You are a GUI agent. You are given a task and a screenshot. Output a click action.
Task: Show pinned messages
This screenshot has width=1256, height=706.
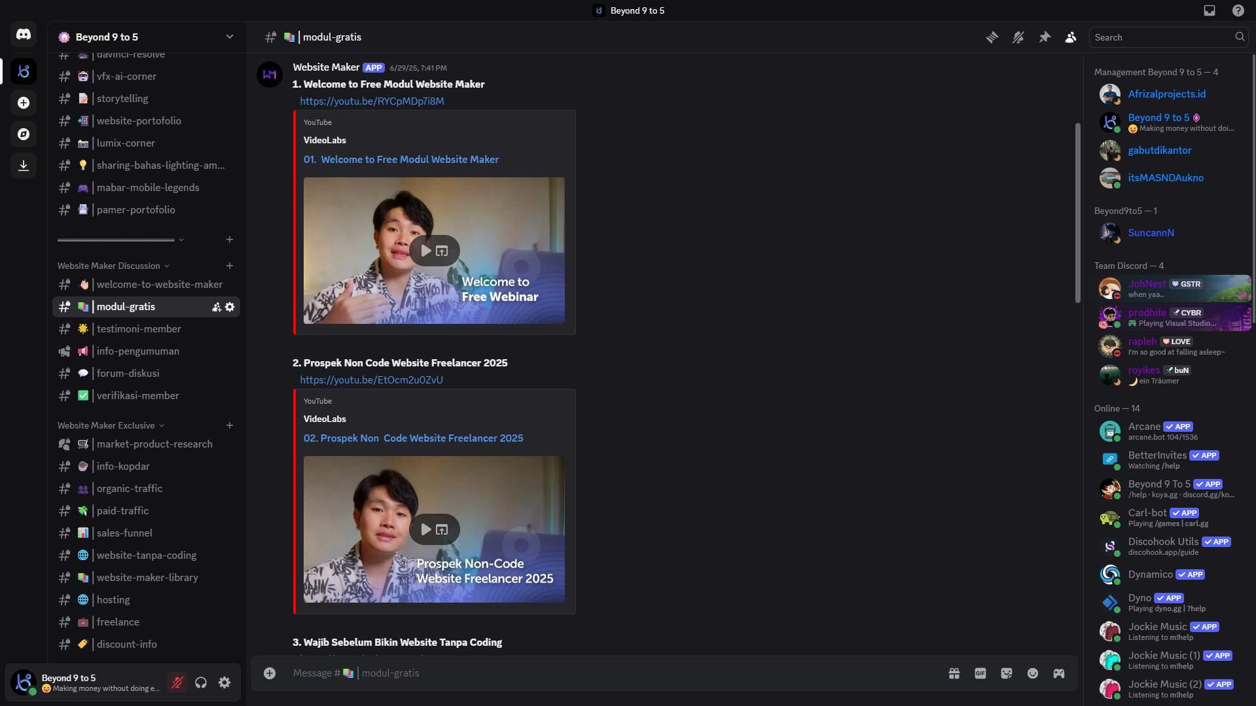[x=1045, y=37]
